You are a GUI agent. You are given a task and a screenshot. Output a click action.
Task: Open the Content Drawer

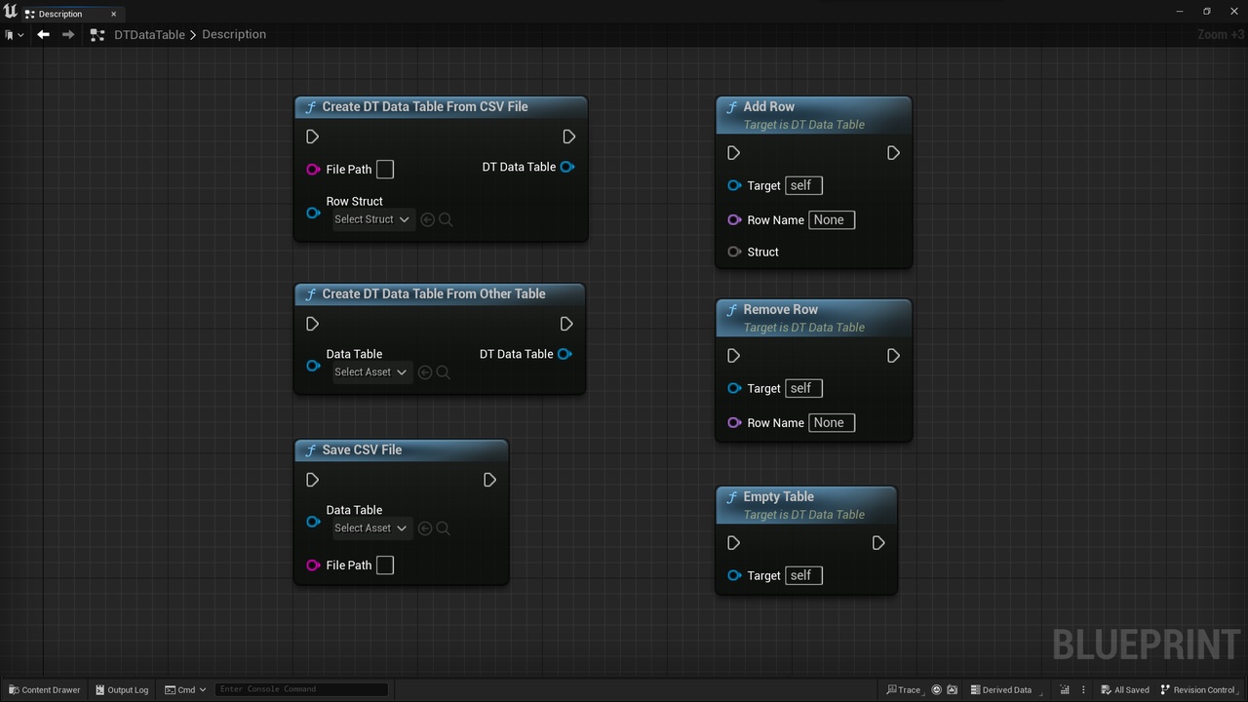click(x=45, y=689)
